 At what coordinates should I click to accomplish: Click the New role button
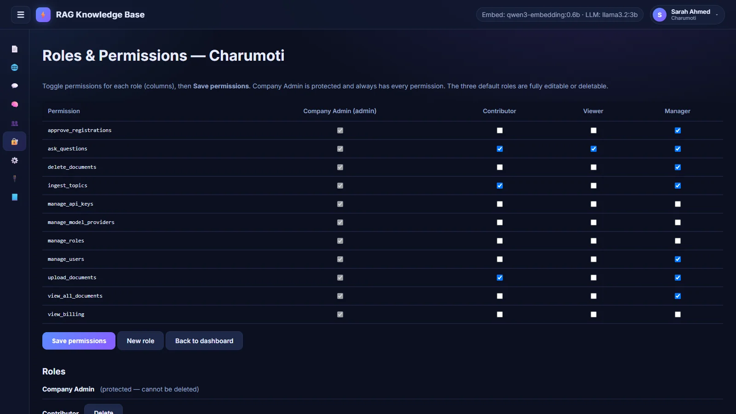(x=140, y=341)
